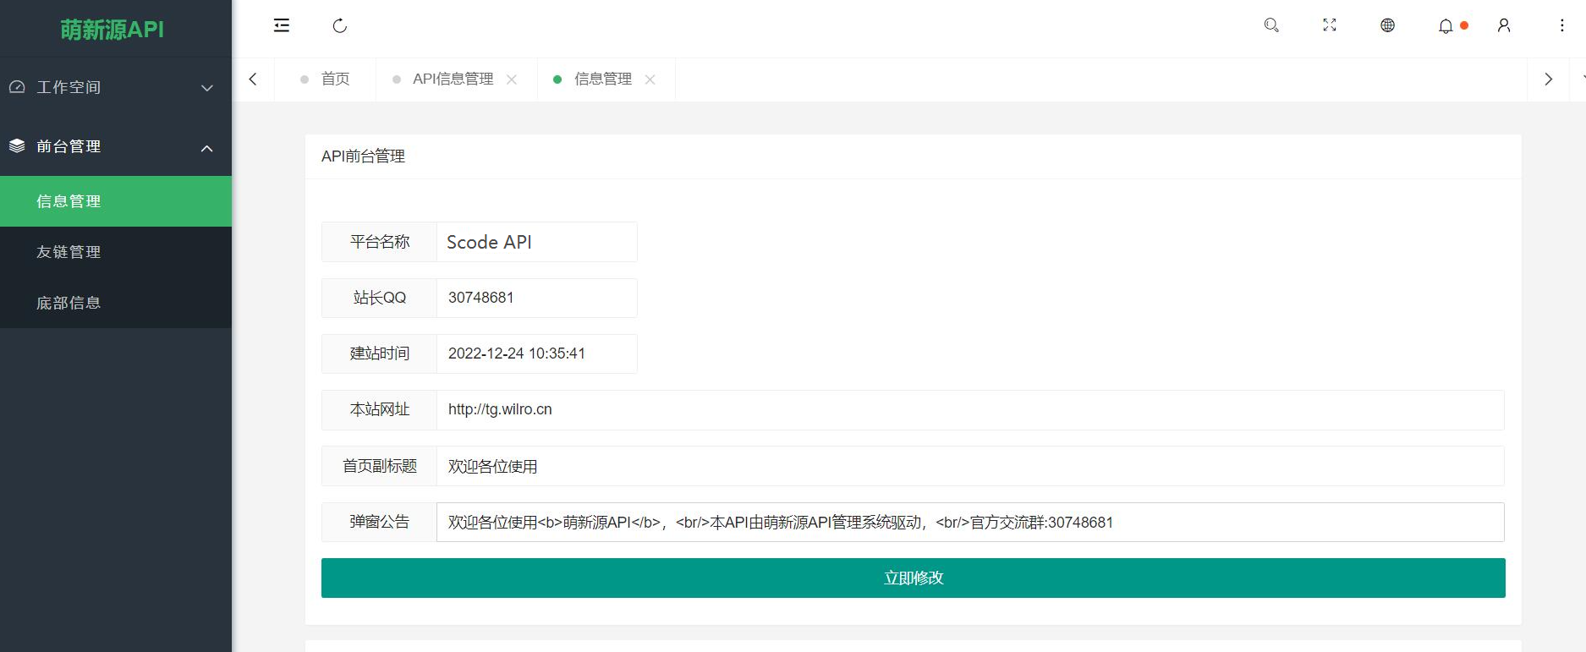Focus the 首页副标题 input field
The height and width of the screenshot is (652, 1586).
970,466
